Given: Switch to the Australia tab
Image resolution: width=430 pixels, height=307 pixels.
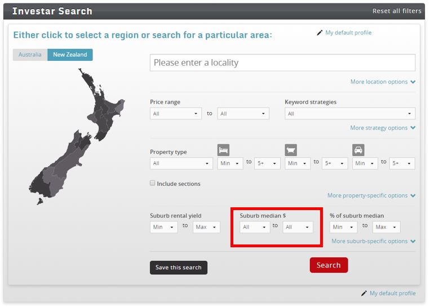Looking at the screenshot, I should click(x=30, y=55).
